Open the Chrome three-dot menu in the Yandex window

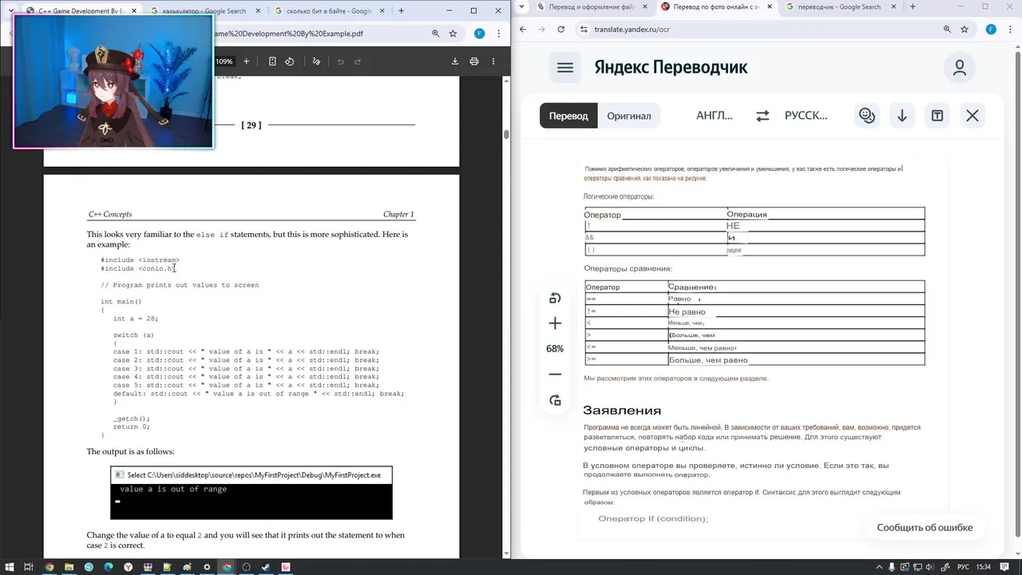(x=1009, y=29)
